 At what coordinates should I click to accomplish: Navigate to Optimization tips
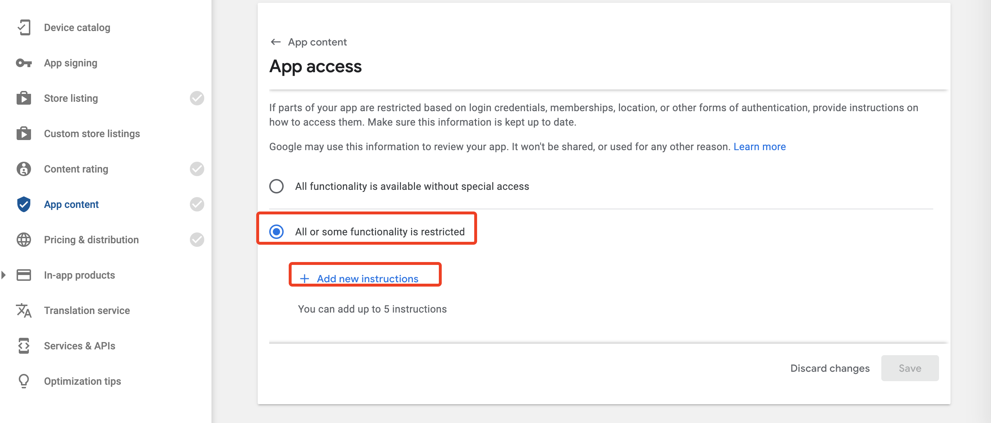coord(82,381)
